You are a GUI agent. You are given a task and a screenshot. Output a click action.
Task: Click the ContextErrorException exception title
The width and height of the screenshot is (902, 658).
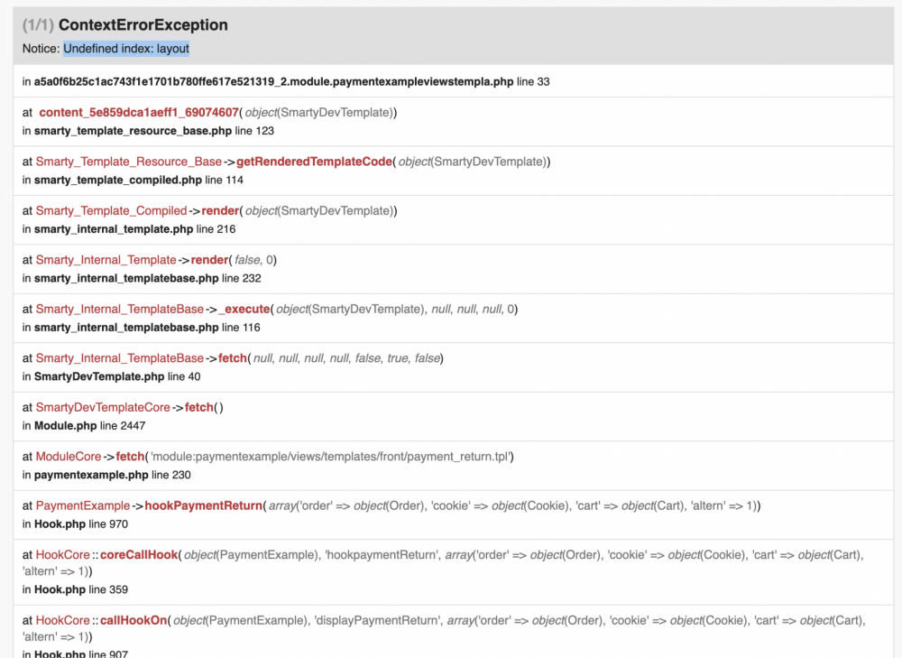point(140,26)
